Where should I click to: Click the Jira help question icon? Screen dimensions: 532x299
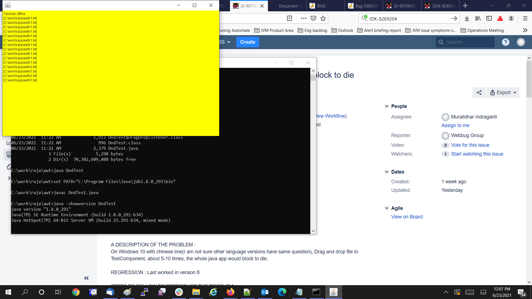(506, 42)
